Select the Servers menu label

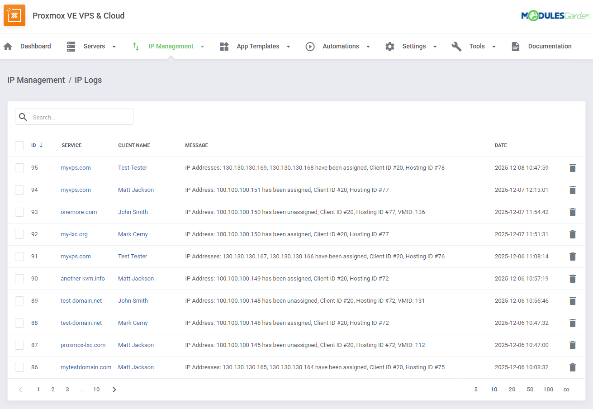94,46
